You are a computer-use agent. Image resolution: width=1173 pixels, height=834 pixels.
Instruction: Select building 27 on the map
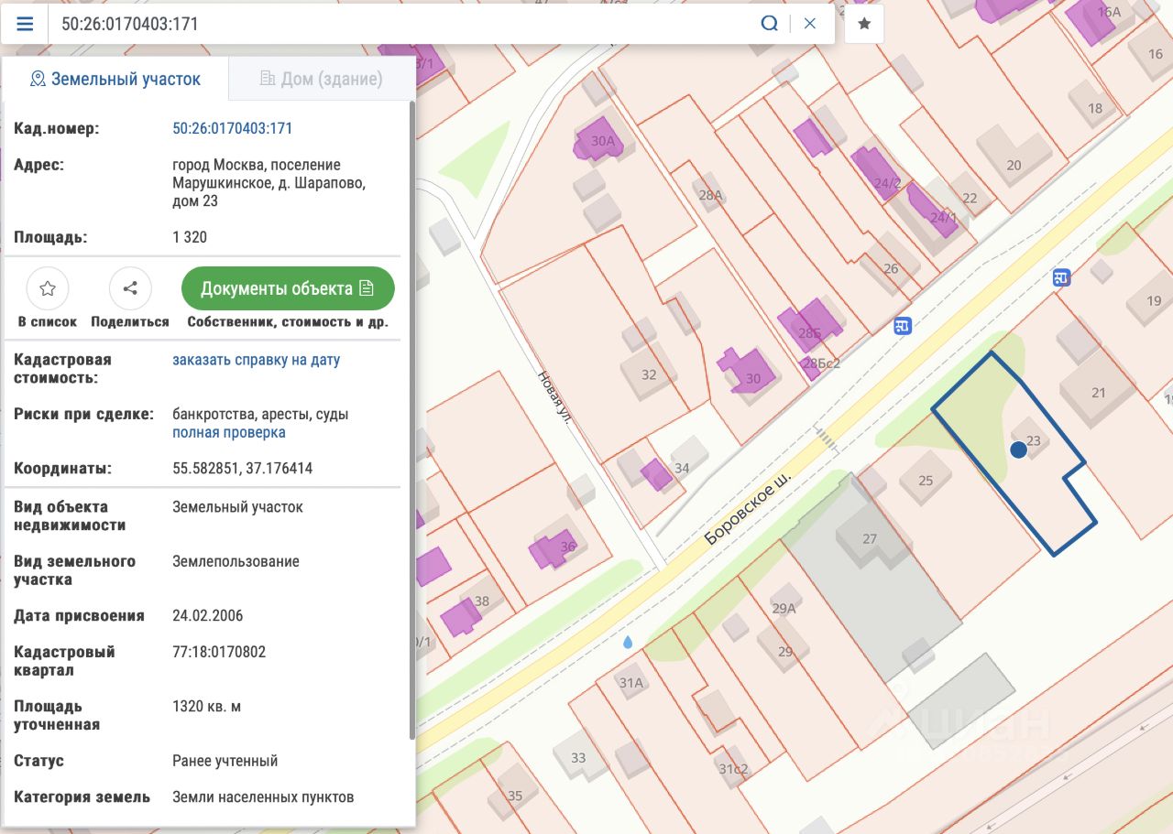coord(869,538)
